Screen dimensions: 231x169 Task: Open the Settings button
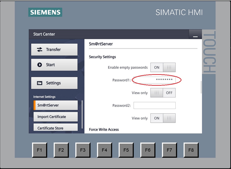[54, 83]
